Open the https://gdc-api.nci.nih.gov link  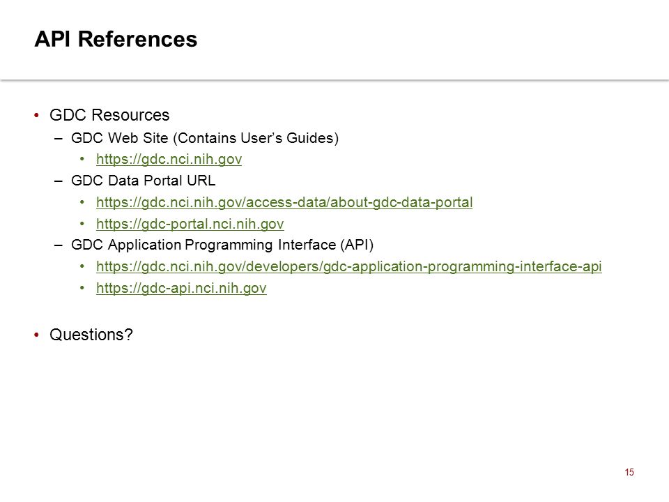point(181,288)
